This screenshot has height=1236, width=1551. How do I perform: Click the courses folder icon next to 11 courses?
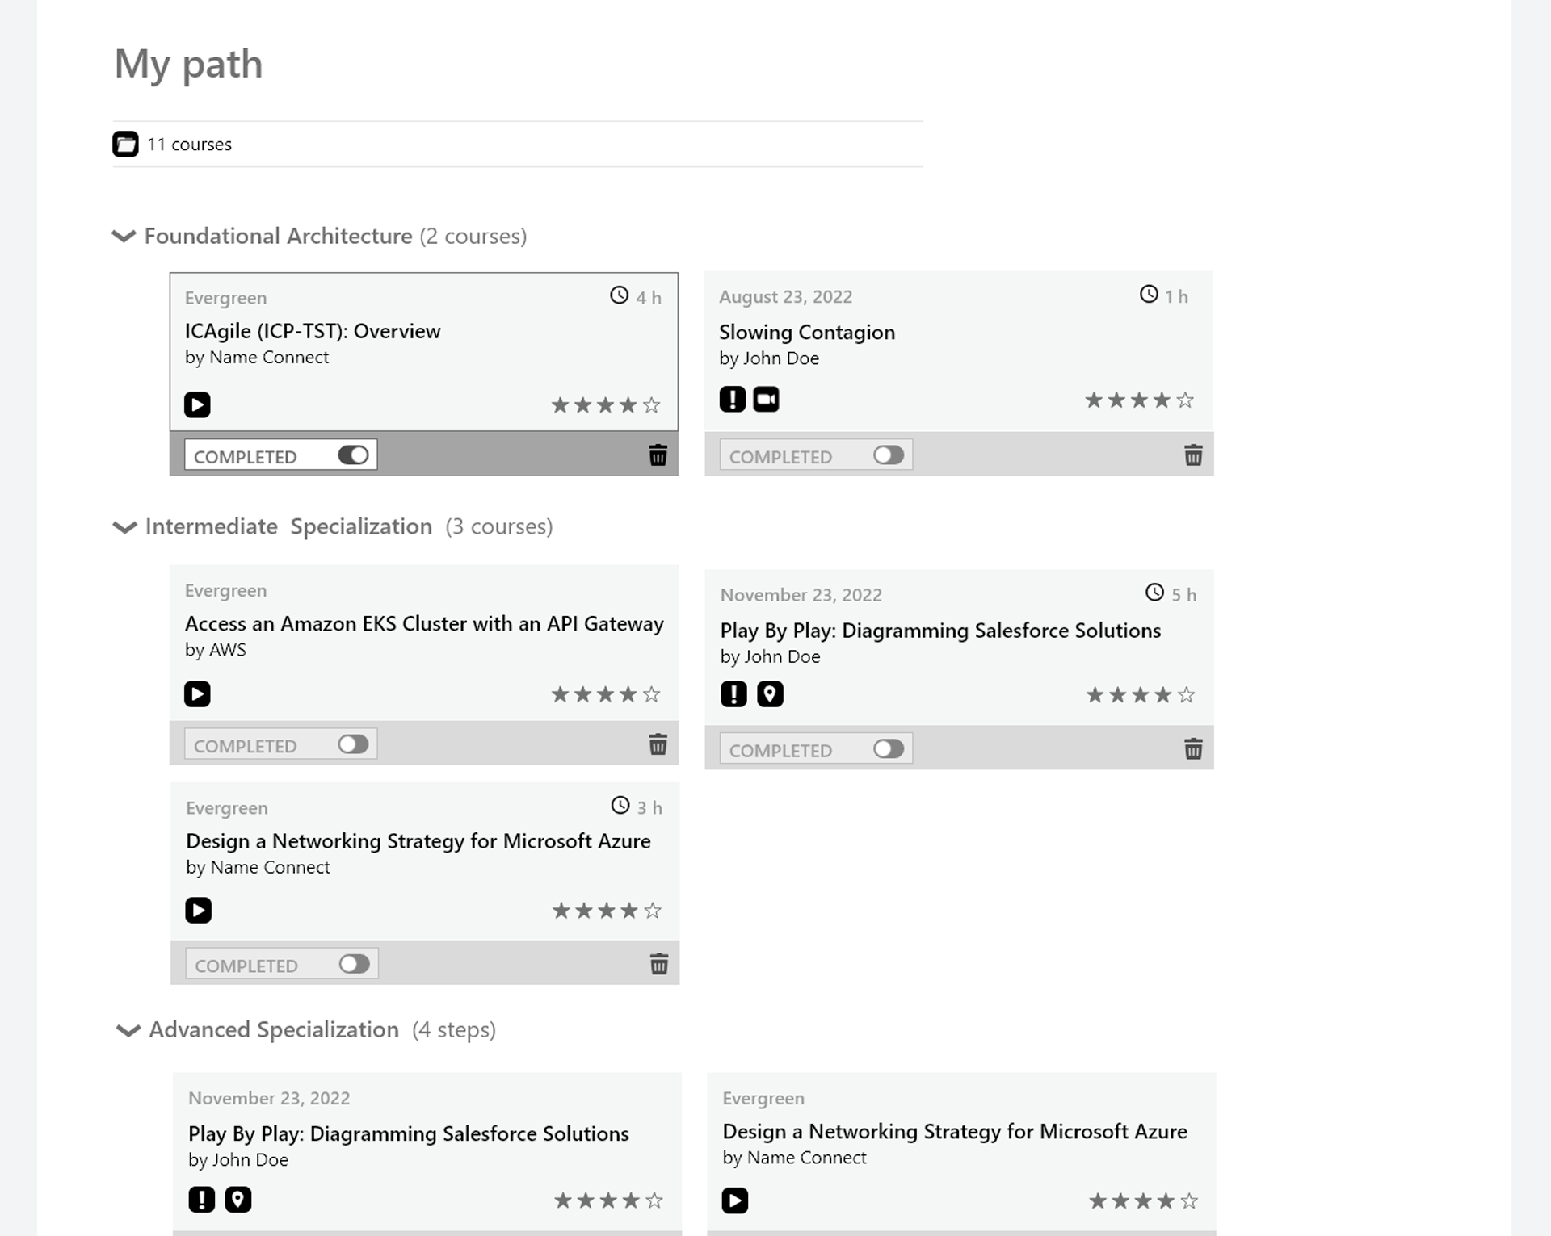click(x=126, y=144)
